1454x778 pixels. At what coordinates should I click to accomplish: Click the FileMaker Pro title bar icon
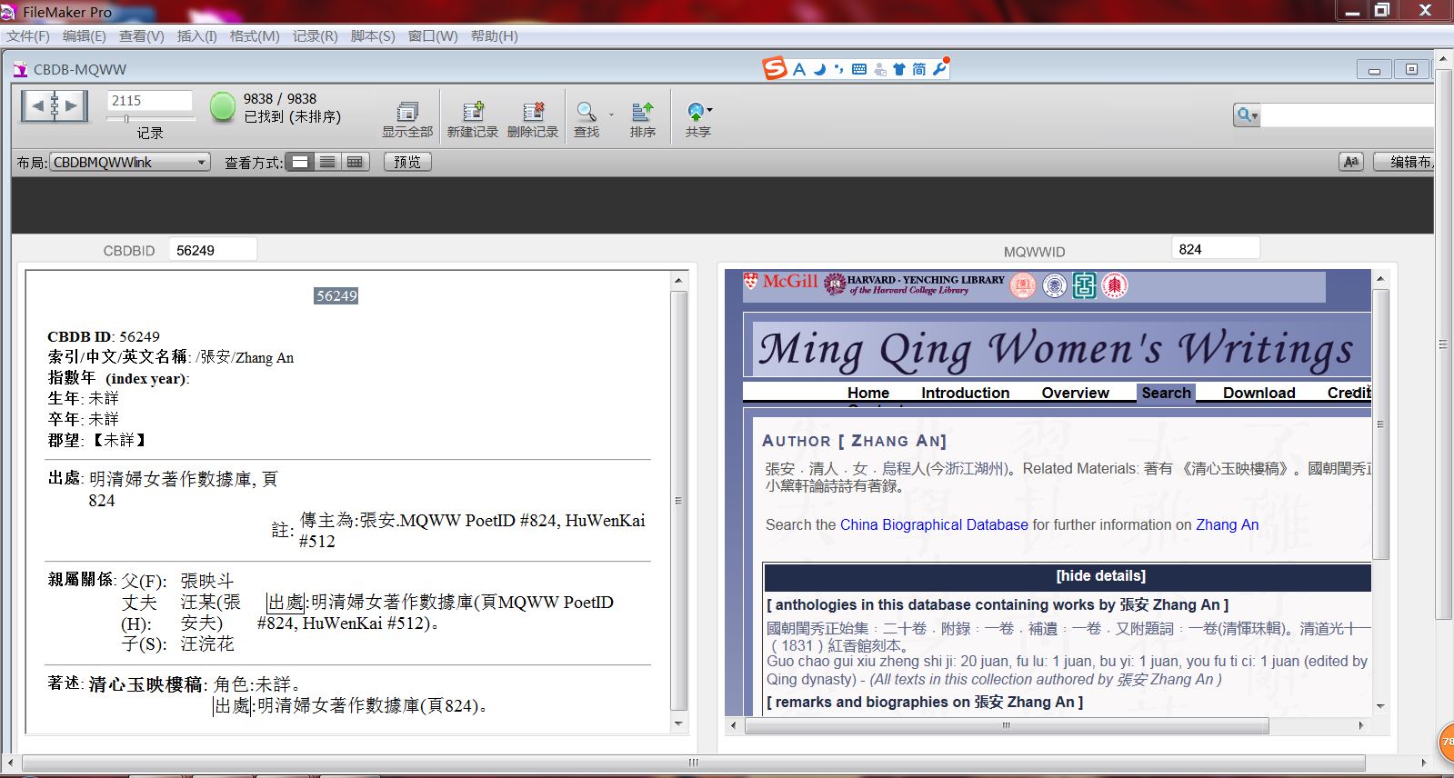pyautogui.click(x=9, y=12)
